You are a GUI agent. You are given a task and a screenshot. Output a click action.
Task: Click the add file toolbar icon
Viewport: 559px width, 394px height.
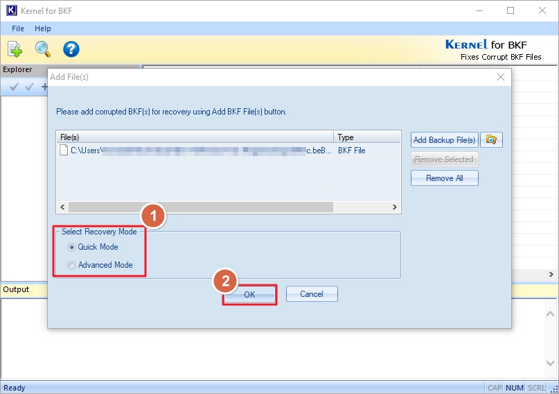tap(15, 49)
